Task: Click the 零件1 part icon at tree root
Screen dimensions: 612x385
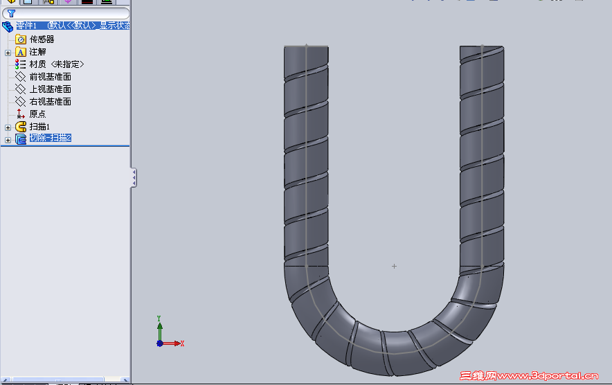Action: pyautogui.click(x=8, y=26)
